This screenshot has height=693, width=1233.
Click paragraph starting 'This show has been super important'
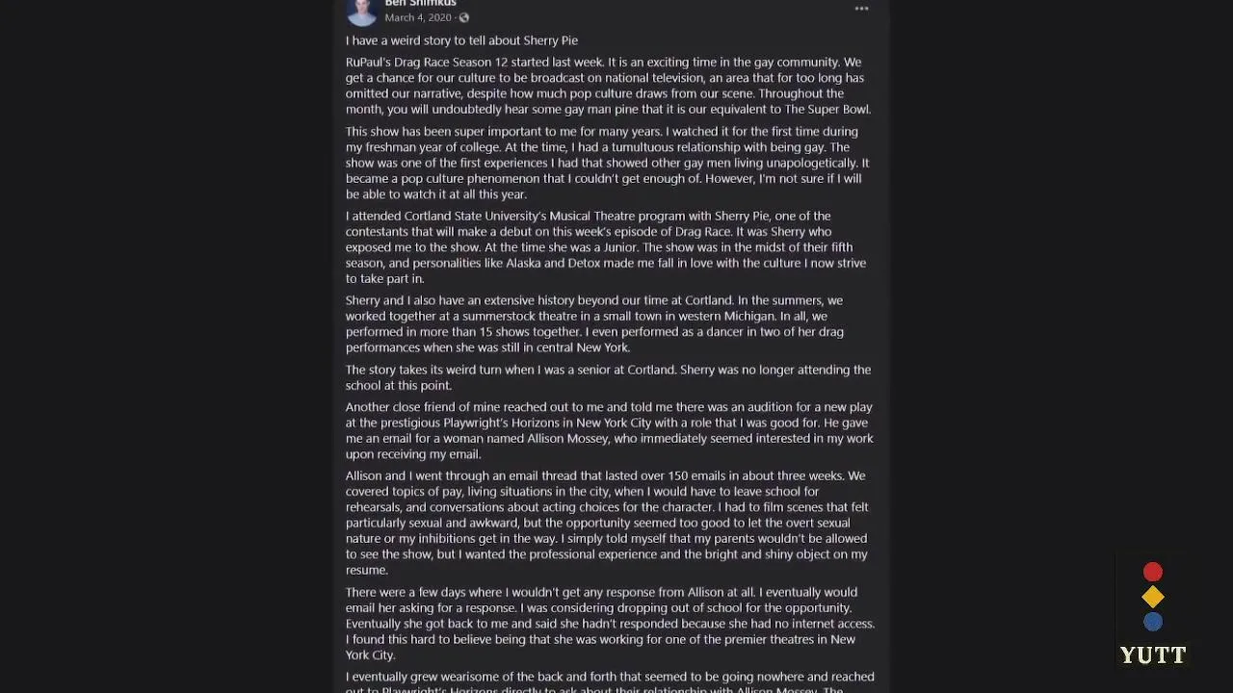pos(607,163)
